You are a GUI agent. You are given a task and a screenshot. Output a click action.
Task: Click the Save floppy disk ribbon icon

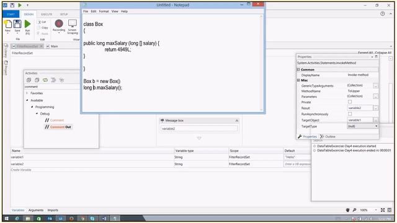coord(17,24)
